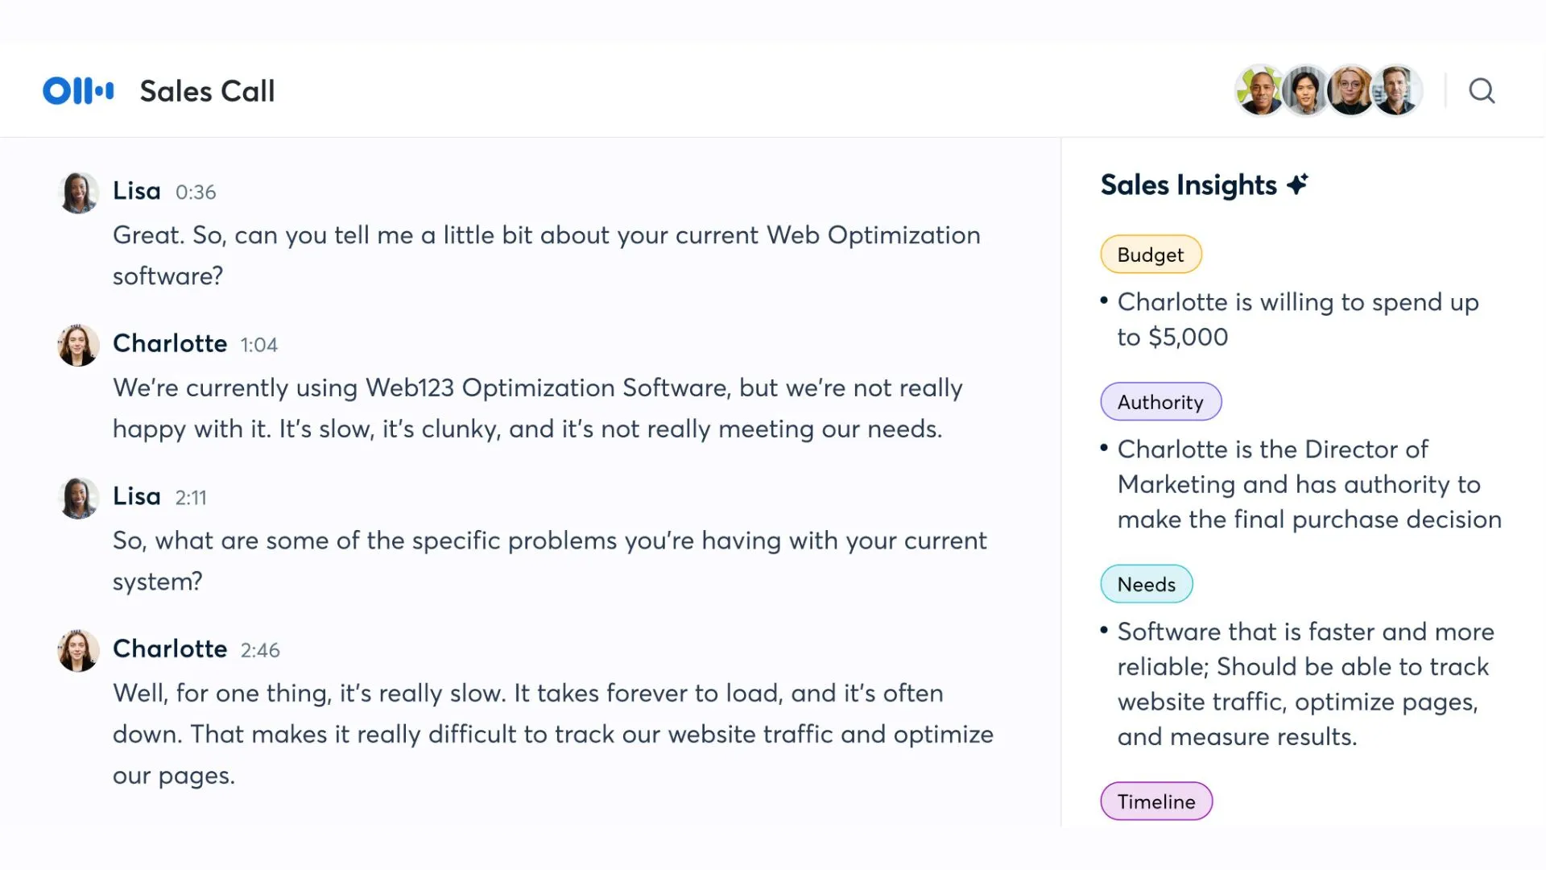This screenshot has width=1546, height=870.
Task: Click Charlotte's avatar at the 2:46 message
Action: 79,650
